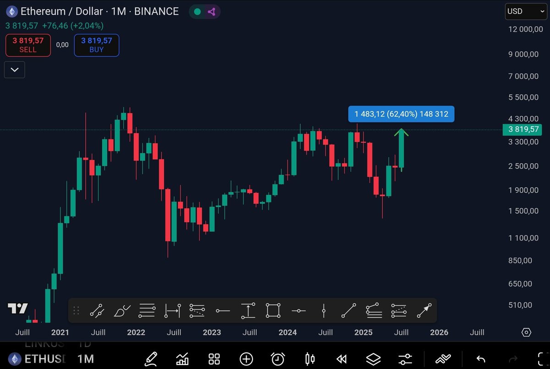
Task: Select the blue measurement label 1 483,12 (62,40%)
Action: (x=401, y=114)
